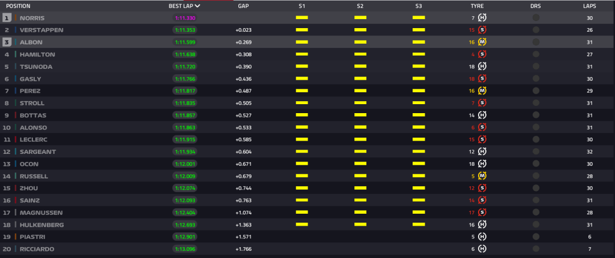Click the Position column header
Image resolution: width=615 pixels, height=258 pixels.
pos(18,6)
